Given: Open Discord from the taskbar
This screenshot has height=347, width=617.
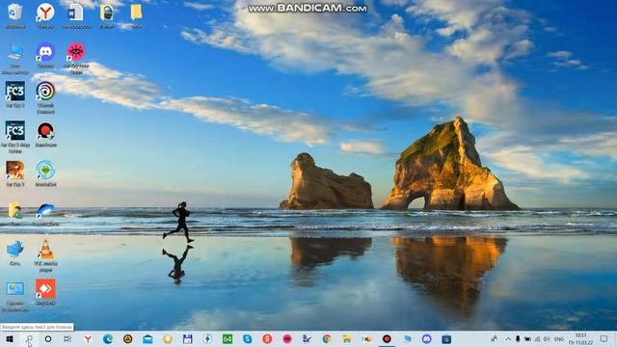Looking at the screenshot, I should pos(426,339).
